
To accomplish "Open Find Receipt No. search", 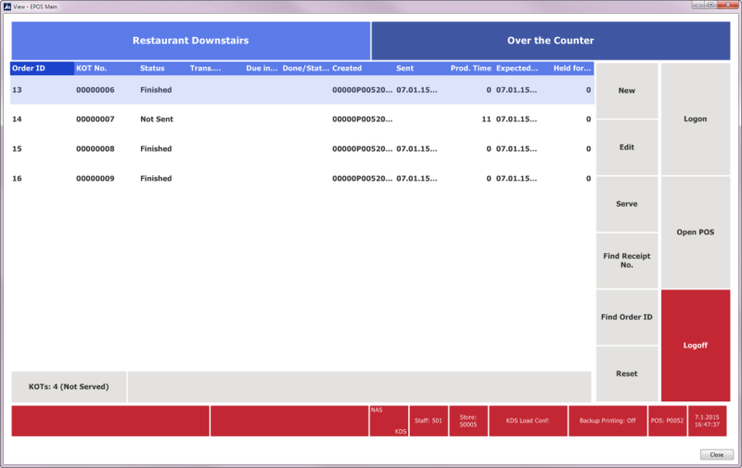I will click(x=627, y=260).
